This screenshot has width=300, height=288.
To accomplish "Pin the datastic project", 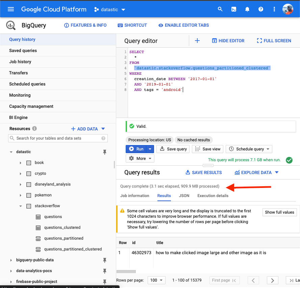I will (x=105, y=152).
